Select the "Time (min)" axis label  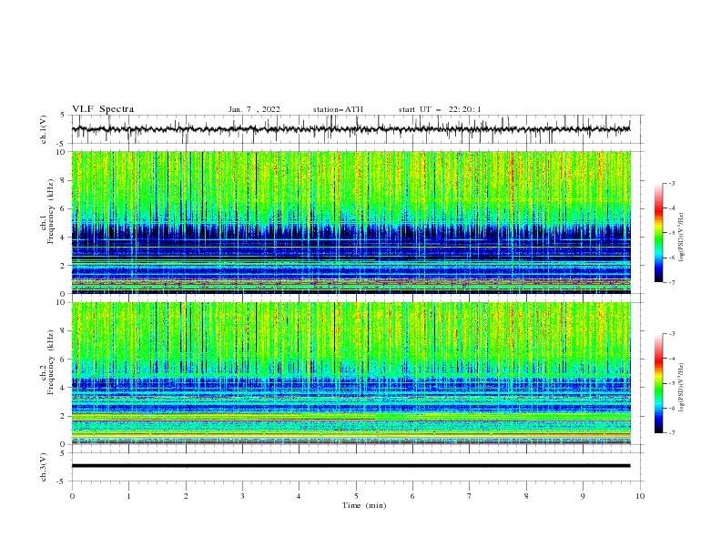[x=364, y=505]
